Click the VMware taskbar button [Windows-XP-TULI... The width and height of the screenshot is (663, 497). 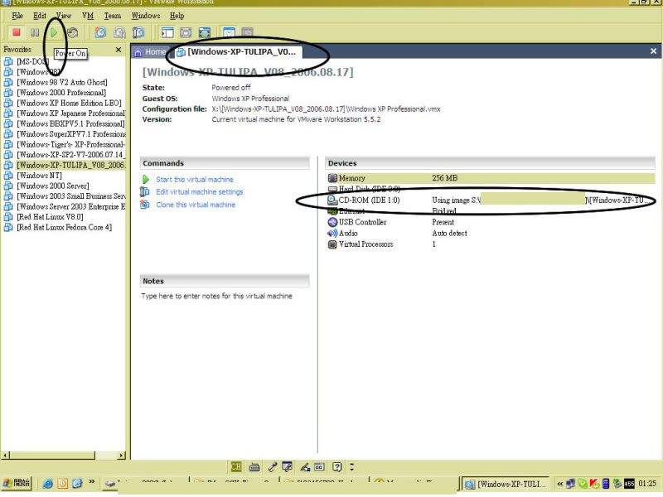[x=506, y=484]
